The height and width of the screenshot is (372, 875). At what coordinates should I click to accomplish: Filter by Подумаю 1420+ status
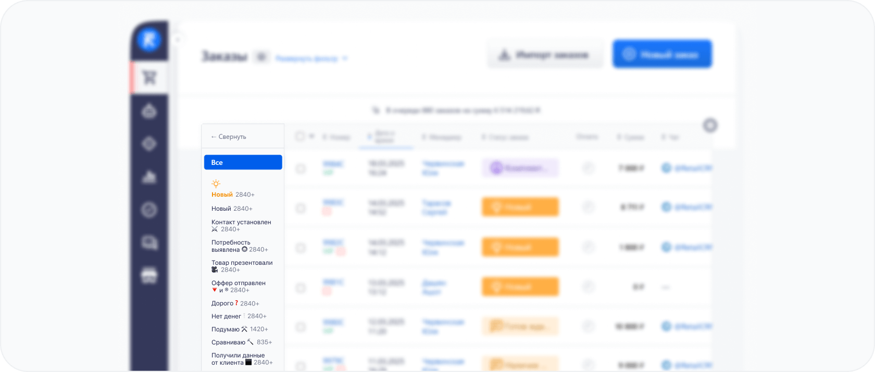point(240,329)
